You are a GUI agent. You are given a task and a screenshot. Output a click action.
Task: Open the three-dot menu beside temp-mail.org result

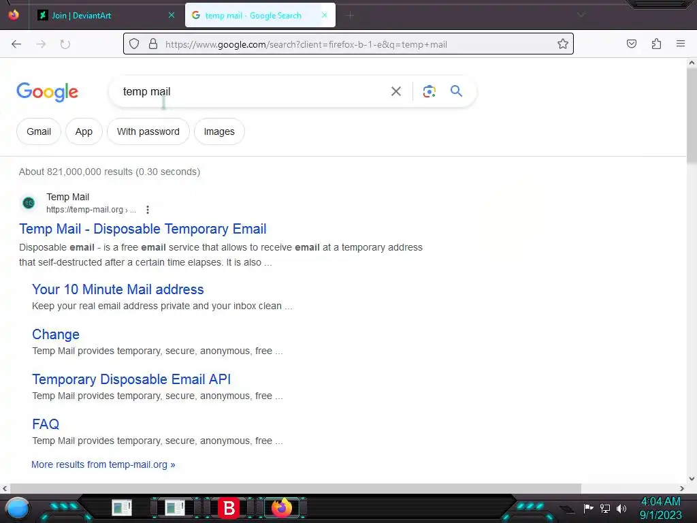point(148,210)
